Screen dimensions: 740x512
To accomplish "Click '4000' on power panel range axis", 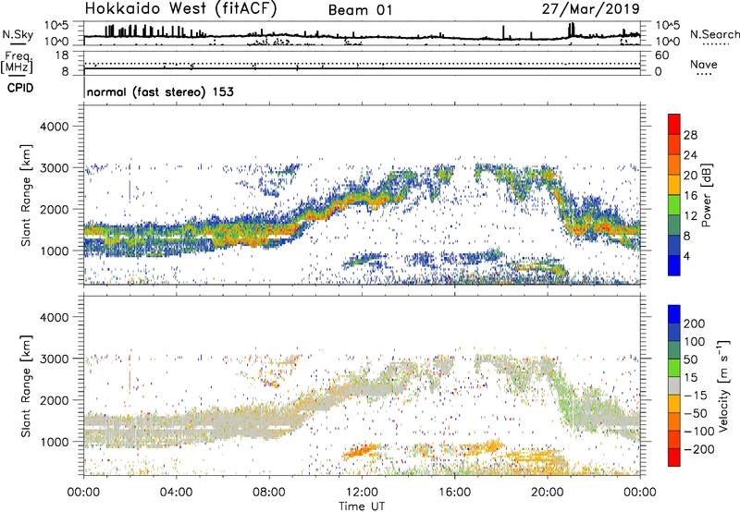I will [x=55, y=127].
